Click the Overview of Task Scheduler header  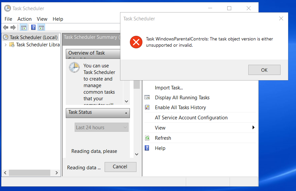[93, 54]
